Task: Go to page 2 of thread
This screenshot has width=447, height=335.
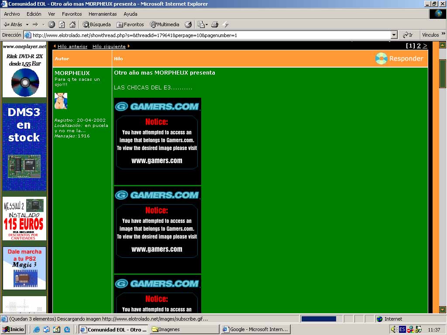Action: 419,45
